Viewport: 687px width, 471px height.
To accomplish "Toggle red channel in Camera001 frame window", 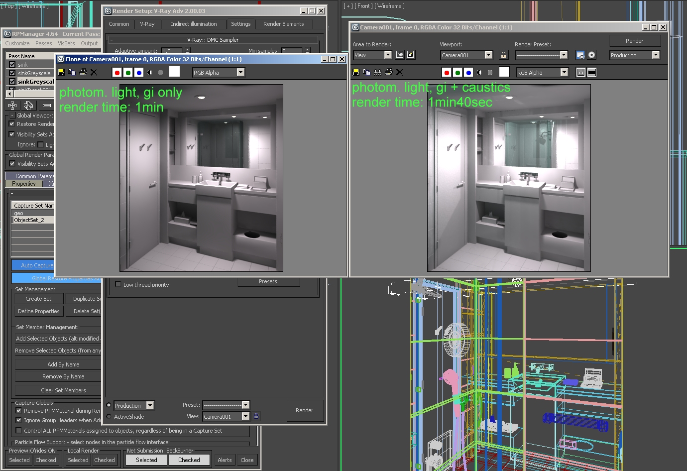I will tap(447, 73).
